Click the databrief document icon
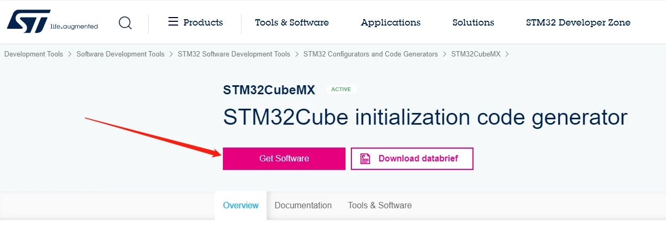This screenshot has width=666, height=244. tap(365, 159)
